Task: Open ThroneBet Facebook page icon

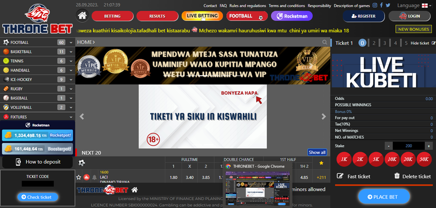Action: coord(381,5)
